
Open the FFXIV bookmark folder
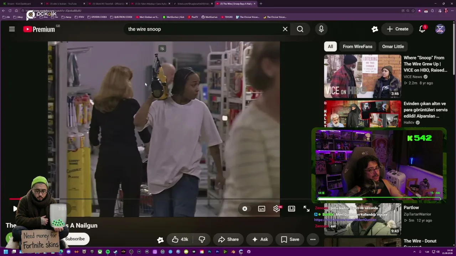(79, 17)
